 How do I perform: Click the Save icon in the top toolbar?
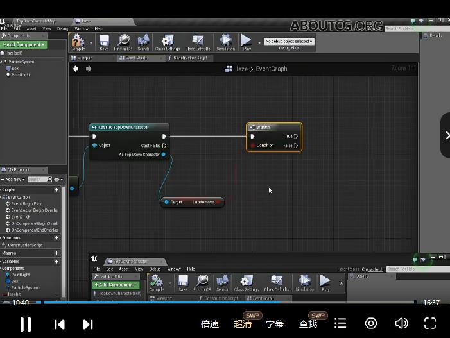[x=104, y=42]
